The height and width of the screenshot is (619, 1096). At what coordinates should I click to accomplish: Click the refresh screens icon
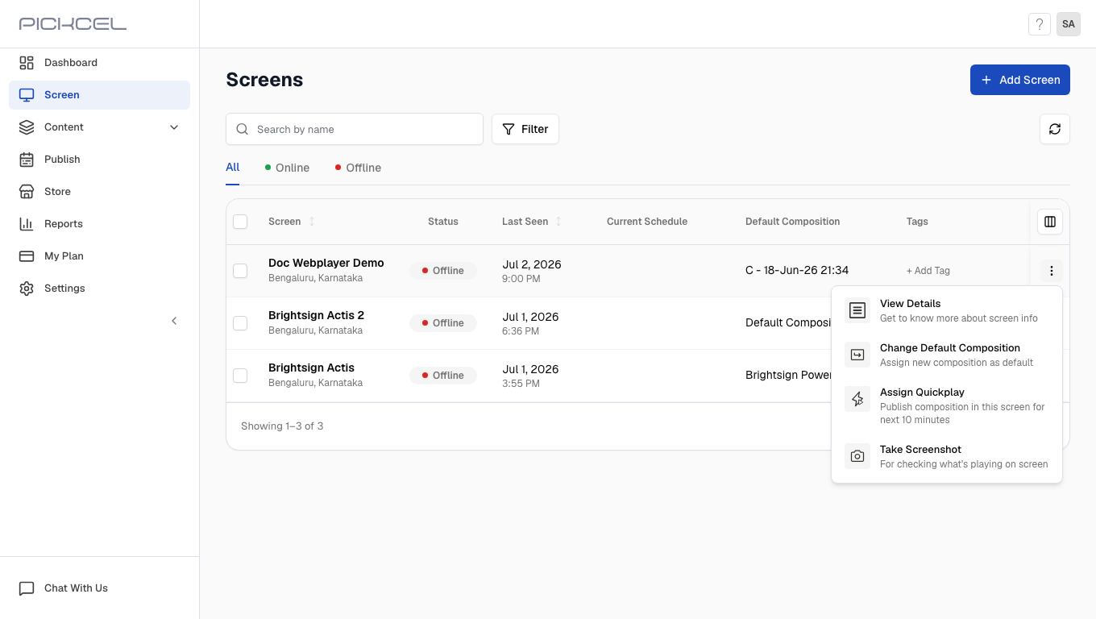tap(1055, 129)
